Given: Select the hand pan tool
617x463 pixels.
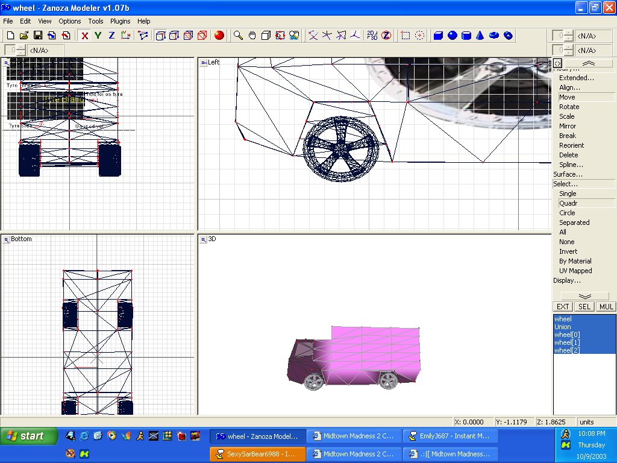Looking at the screenshot, I should click(x=252, y=36).
